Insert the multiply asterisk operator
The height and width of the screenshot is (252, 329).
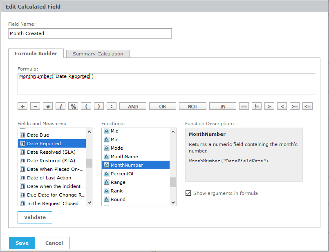point(48,106)
